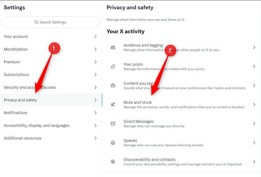Expand Your account chevron arrow
The height and width of the screenshot is (177, 261).
tap(95, 37)
